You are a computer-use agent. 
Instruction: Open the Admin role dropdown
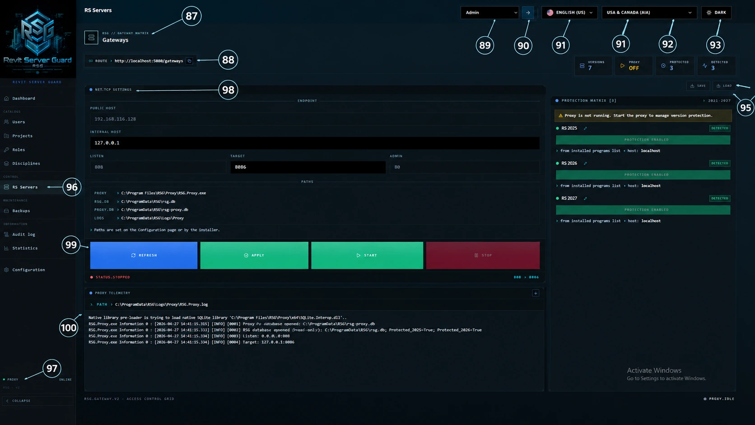click(489, 13)
